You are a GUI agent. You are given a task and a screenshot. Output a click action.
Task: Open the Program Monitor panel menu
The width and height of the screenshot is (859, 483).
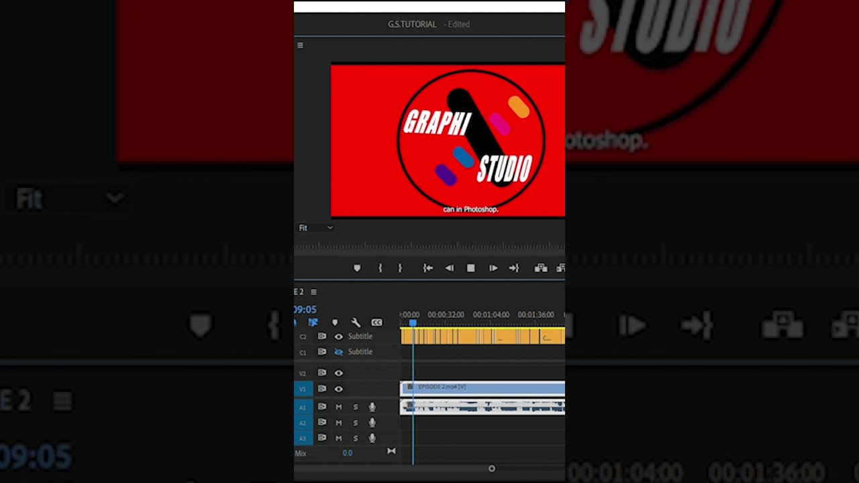300,45
